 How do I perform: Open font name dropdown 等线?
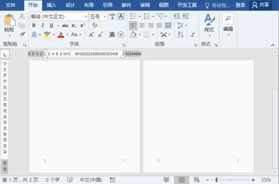pos(86,17)
